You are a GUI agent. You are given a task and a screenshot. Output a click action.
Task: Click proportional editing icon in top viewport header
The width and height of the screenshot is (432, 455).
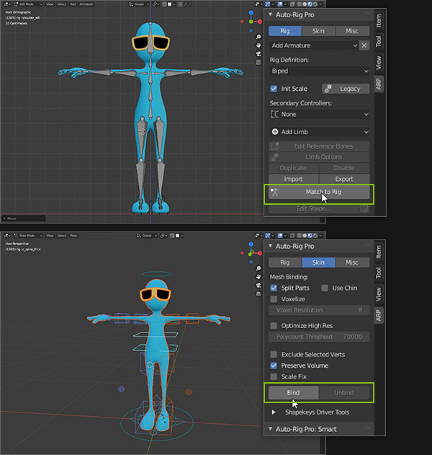pos(180,4)
